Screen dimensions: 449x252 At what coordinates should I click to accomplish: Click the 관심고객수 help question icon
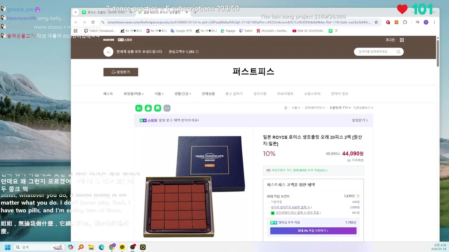click(197, 52)
